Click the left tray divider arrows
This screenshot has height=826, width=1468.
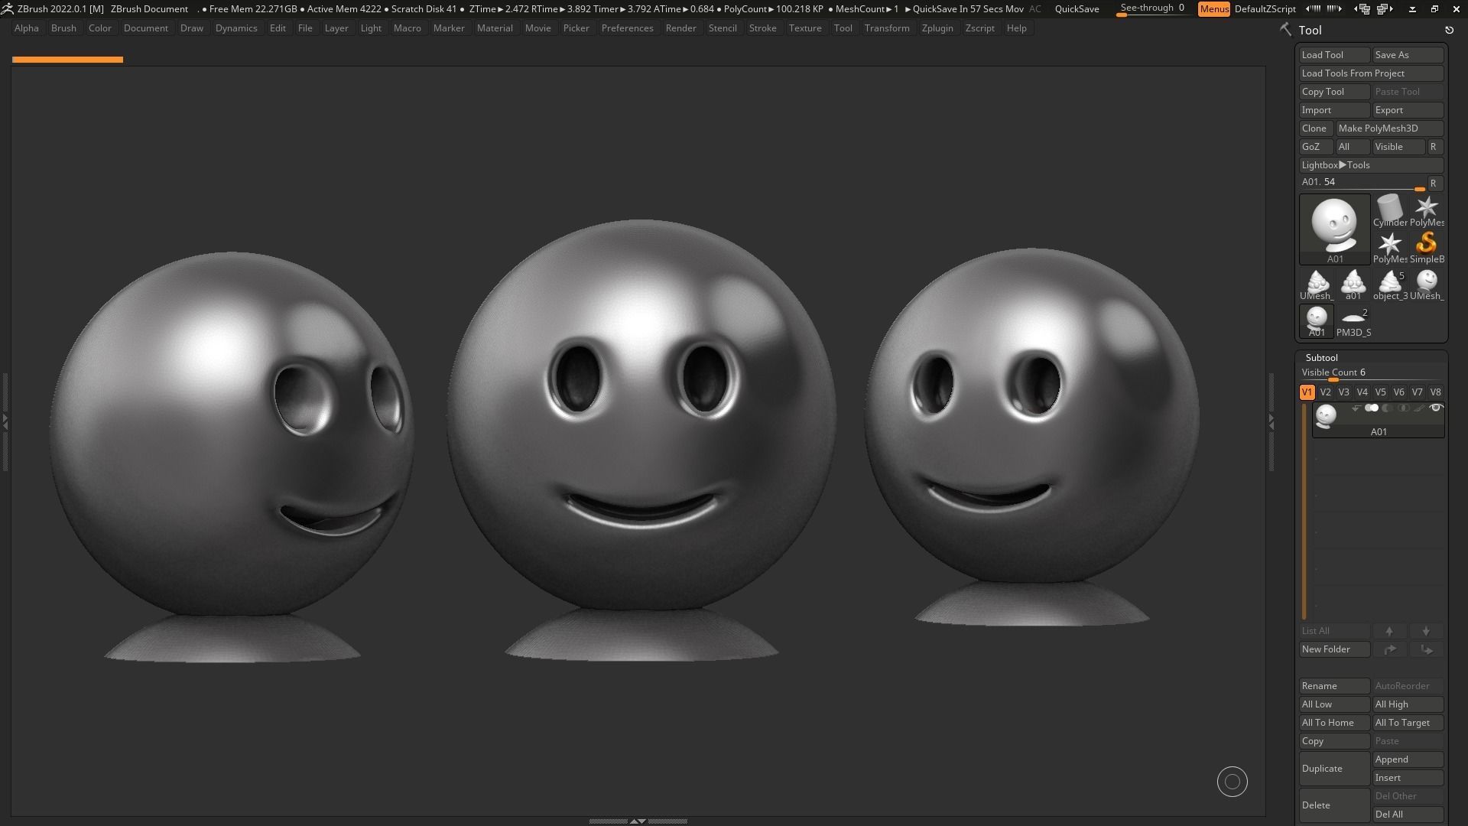(x=5, y=421)
